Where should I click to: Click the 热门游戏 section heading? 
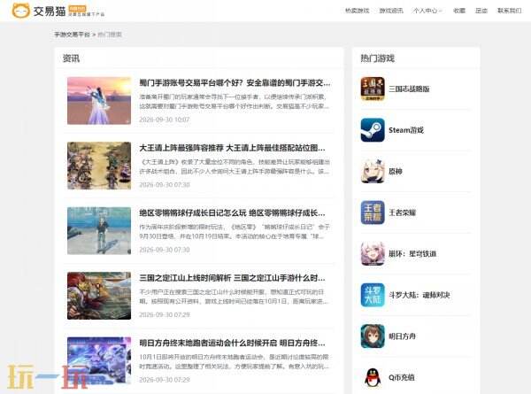(377, 58)
